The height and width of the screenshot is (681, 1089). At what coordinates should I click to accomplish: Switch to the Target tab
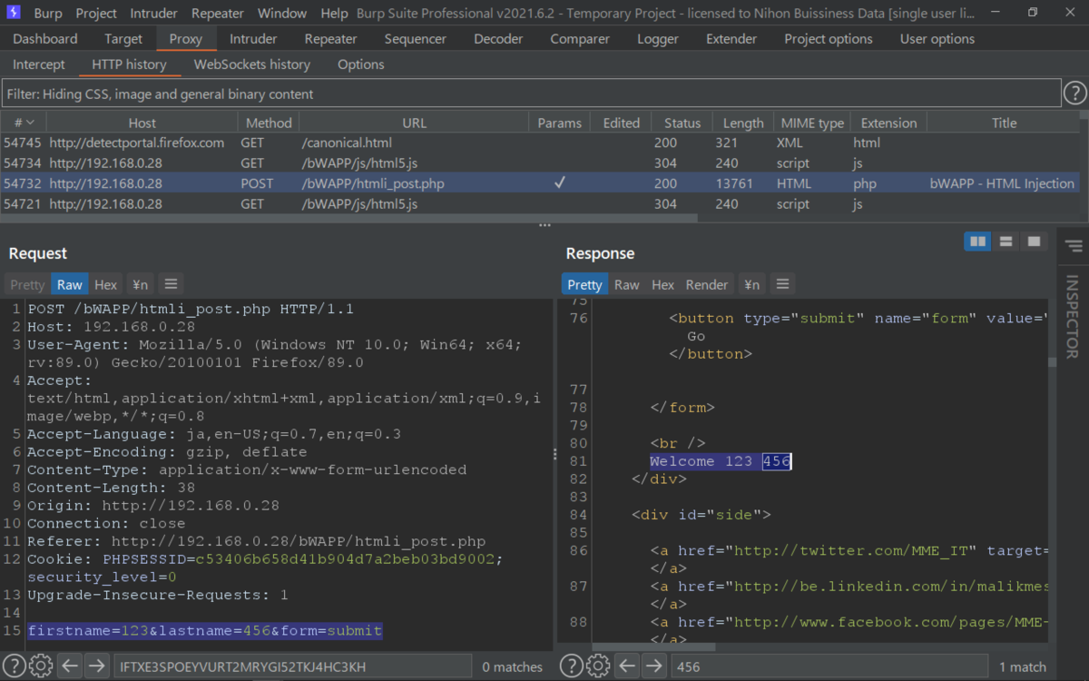[x=123, y=39]
